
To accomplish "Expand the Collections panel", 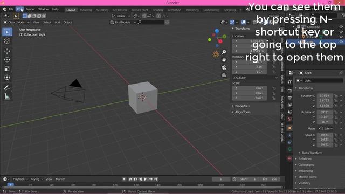I will pyautogui.click(x=306, y=165).
